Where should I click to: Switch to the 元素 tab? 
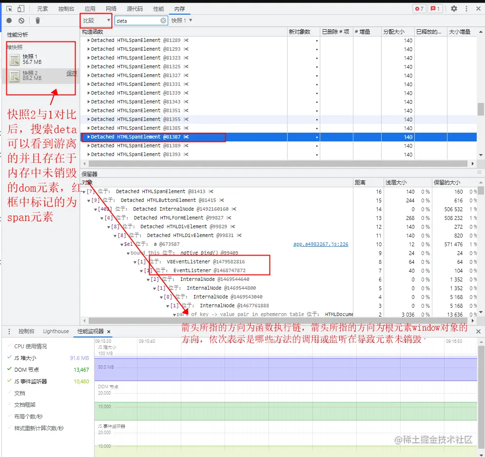(x=42, y=9)
